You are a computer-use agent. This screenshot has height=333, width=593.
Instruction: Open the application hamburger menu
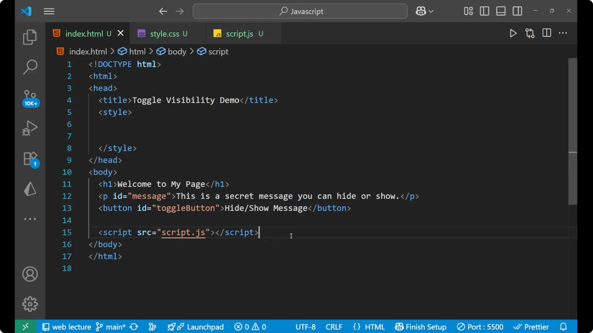(x=49, y=11)
